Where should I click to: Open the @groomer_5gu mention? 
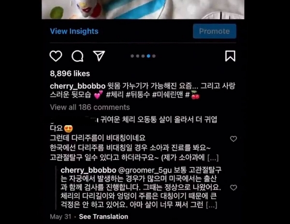(145, 170)
